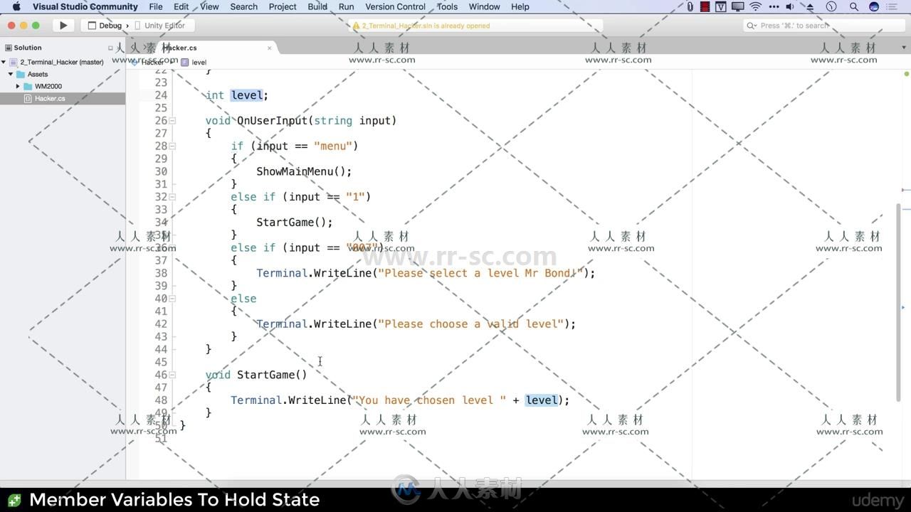The height and width of the screenshot is (512, 911).
Task: Open the Unity Editor run target selector
Action: (160, 26)
